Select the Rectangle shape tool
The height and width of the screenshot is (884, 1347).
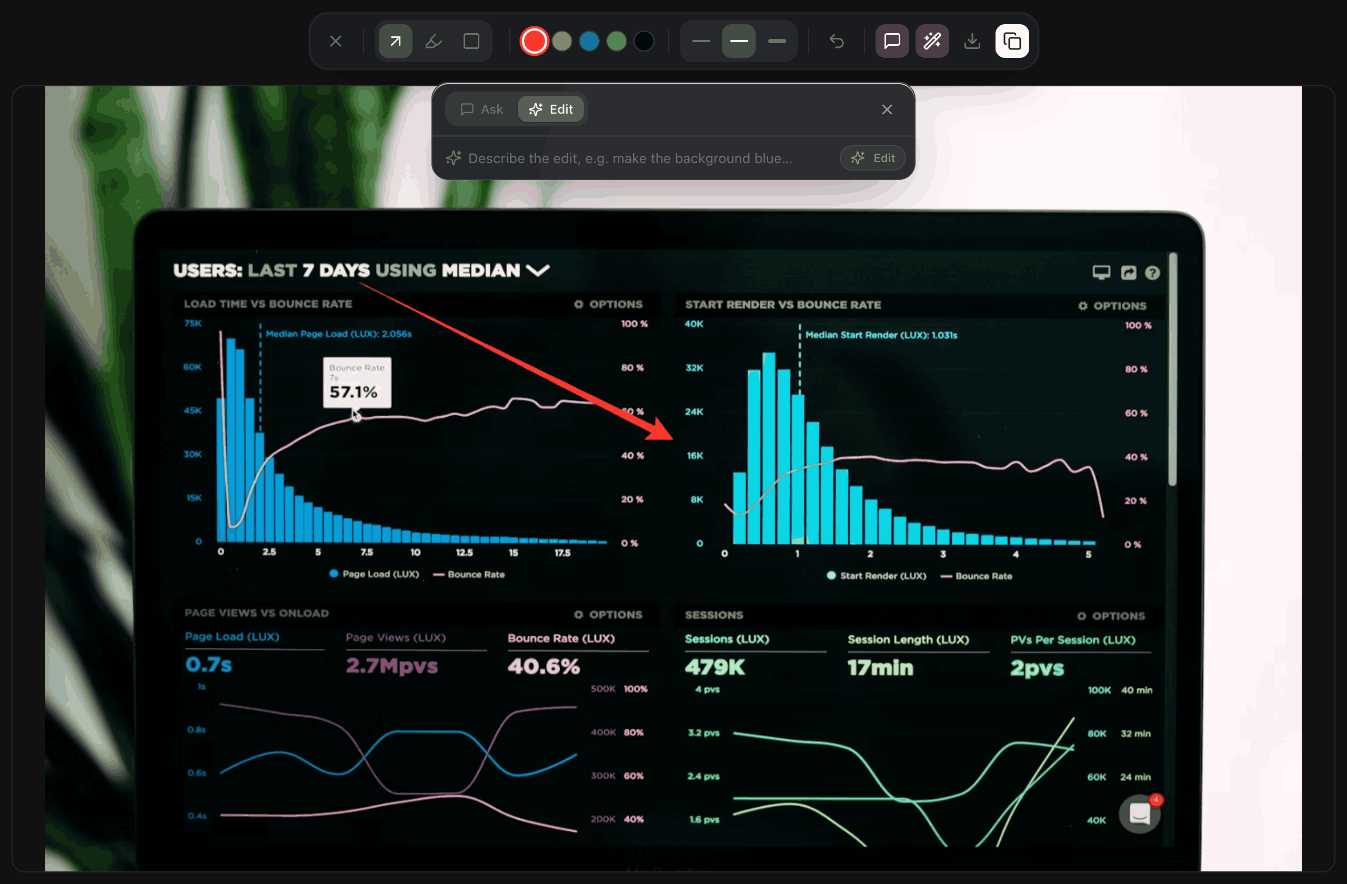pyautogui.click(x=471, y=42)
